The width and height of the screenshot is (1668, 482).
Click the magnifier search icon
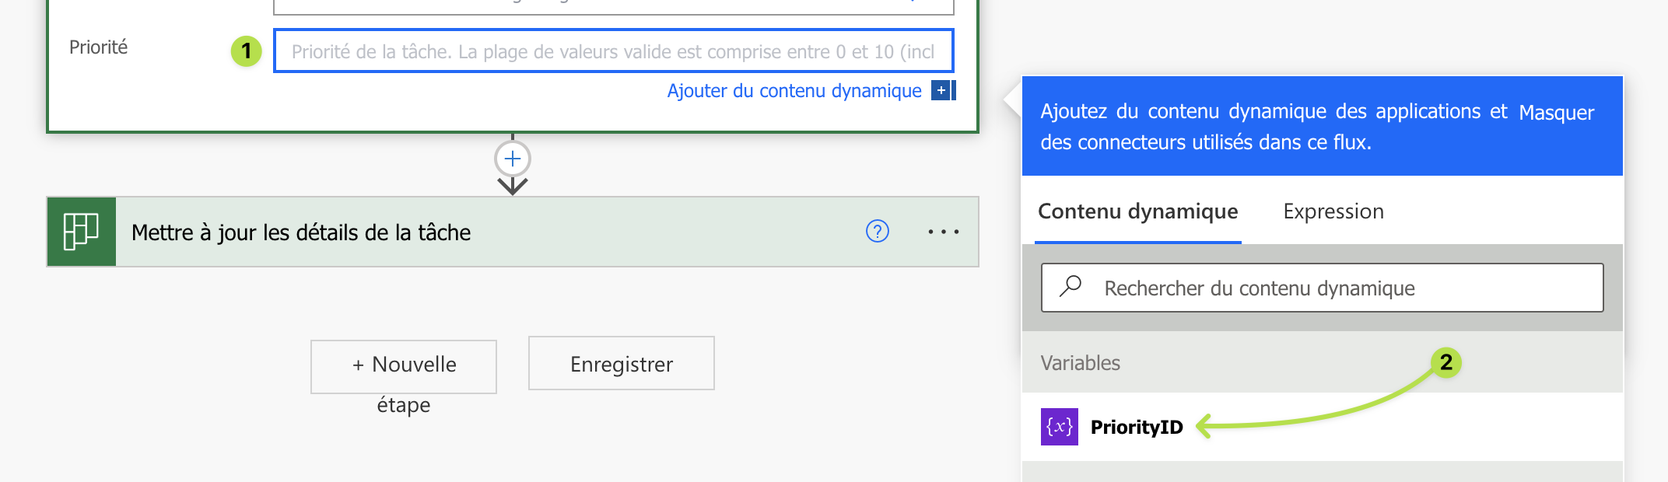tap(1071, 286)
